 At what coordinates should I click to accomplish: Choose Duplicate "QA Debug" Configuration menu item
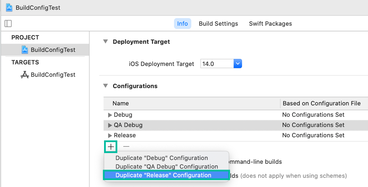pyautogui.click(x=166, y=167)
